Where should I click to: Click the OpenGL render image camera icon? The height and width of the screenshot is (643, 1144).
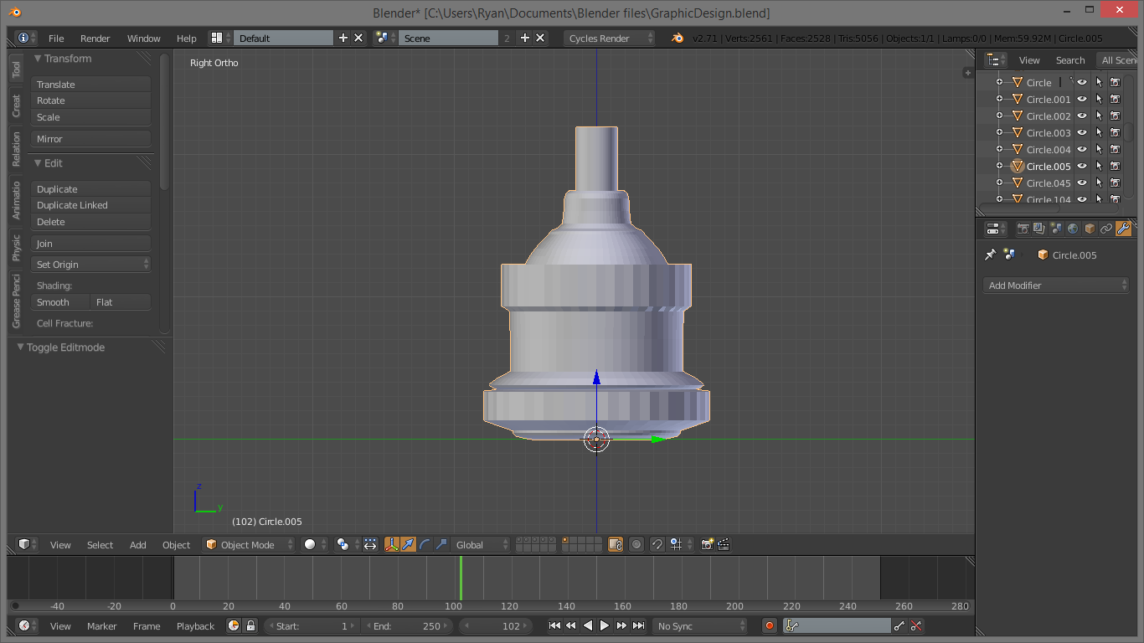click(707, 544)
